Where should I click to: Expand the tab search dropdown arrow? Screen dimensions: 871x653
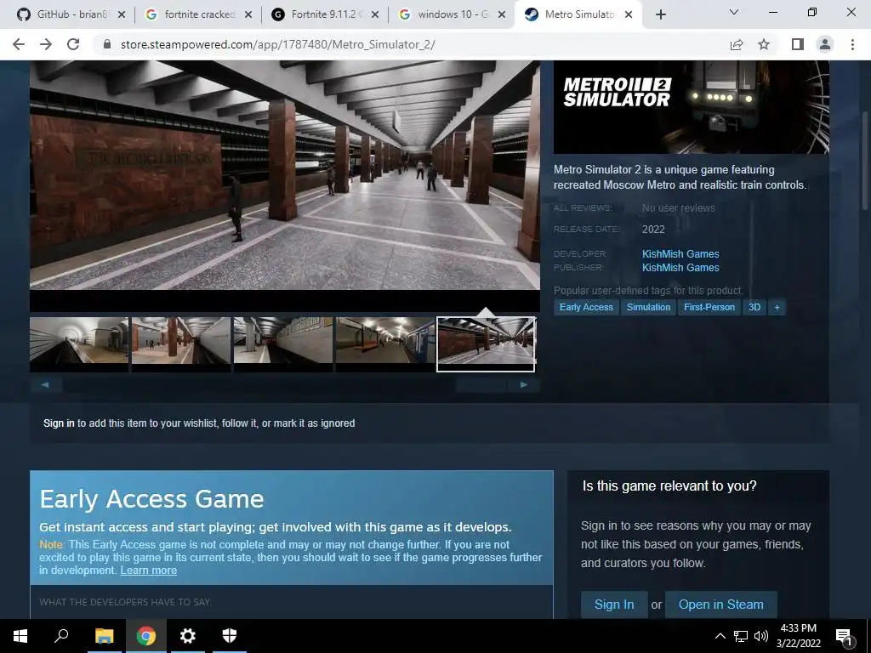734,12
